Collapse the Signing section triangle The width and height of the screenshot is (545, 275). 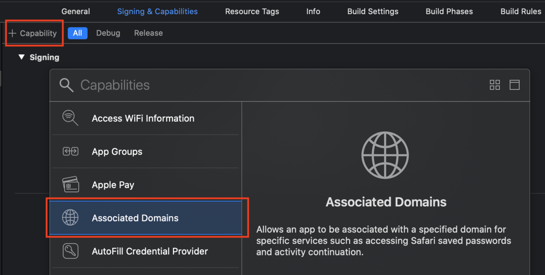pyautogui.click(x=21, y=57)
